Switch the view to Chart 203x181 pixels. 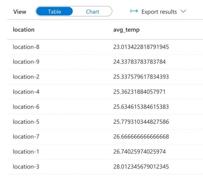[92, 12]
